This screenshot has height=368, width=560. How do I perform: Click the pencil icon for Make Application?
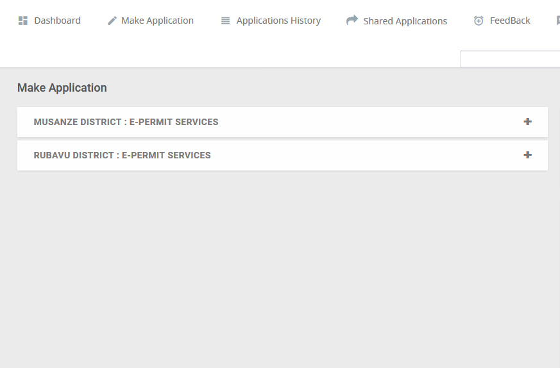(x=112, y=21)
